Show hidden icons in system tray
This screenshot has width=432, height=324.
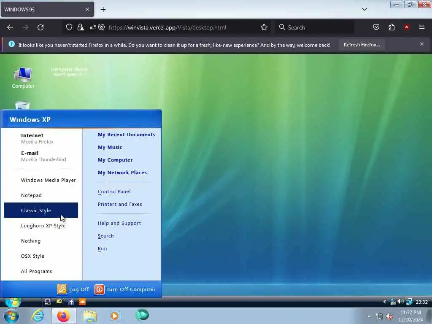(369, 316)
